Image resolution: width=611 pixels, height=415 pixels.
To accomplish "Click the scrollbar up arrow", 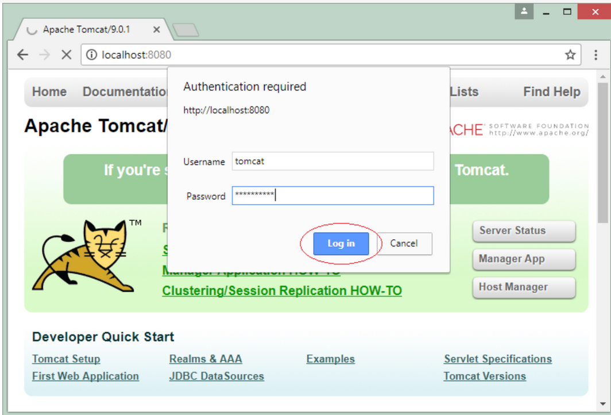I will pyautogui.click(x=602, y=76).
